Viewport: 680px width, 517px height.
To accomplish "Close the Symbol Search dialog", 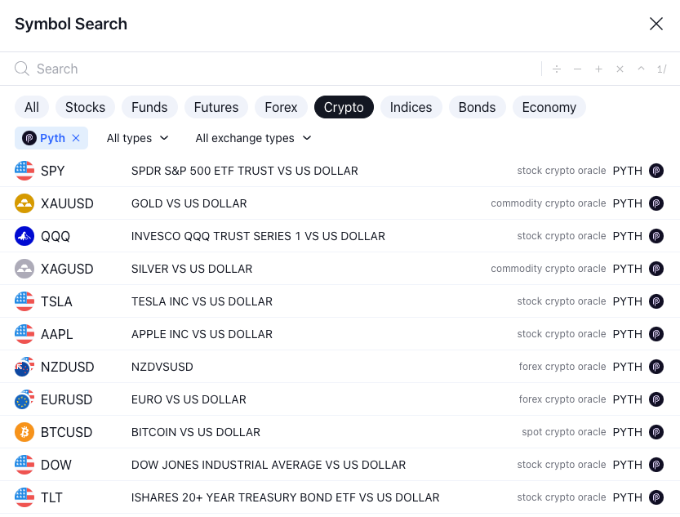I will (656, 24).
